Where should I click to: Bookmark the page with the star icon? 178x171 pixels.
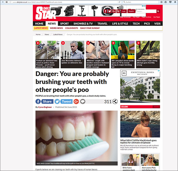click(161, 2)
